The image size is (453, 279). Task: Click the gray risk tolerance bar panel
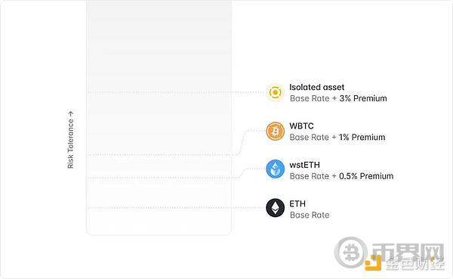159,117
